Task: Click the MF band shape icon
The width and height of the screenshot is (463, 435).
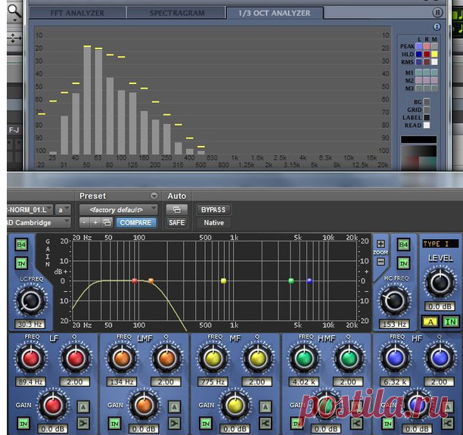Action: 265,424
